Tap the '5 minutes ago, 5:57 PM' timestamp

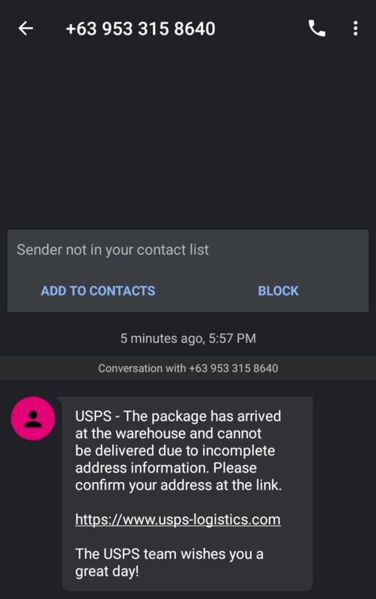click(188, 338)
